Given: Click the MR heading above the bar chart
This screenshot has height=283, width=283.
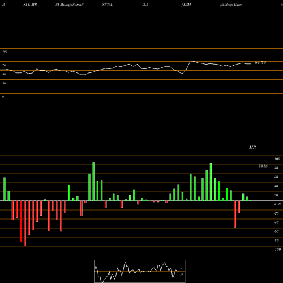Looking at the screenshot, I should click(x=252, y=147).
